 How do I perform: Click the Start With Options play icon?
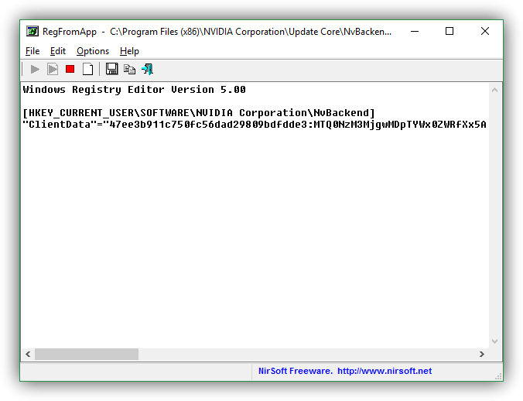53,70
